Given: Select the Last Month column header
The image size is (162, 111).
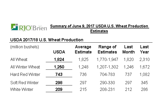Looking at the screenshot, I should click(x=128, y=49).
